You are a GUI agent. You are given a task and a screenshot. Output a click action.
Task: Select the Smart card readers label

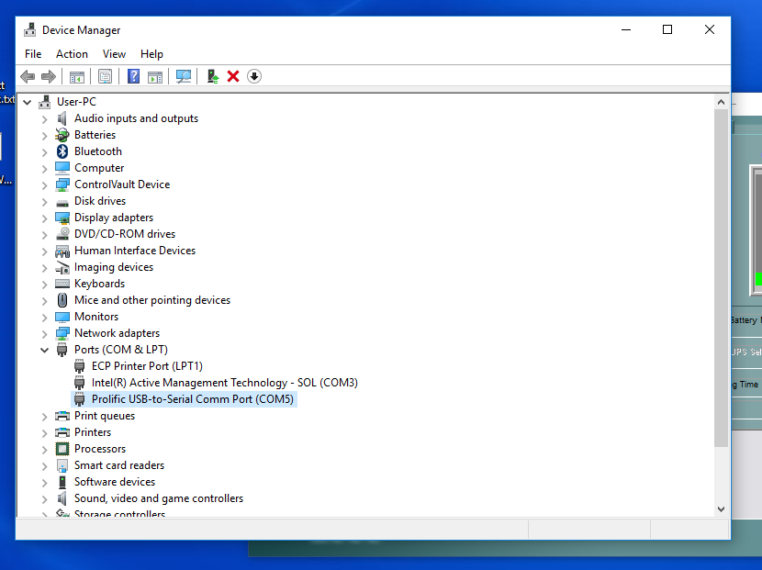(119, 465)
